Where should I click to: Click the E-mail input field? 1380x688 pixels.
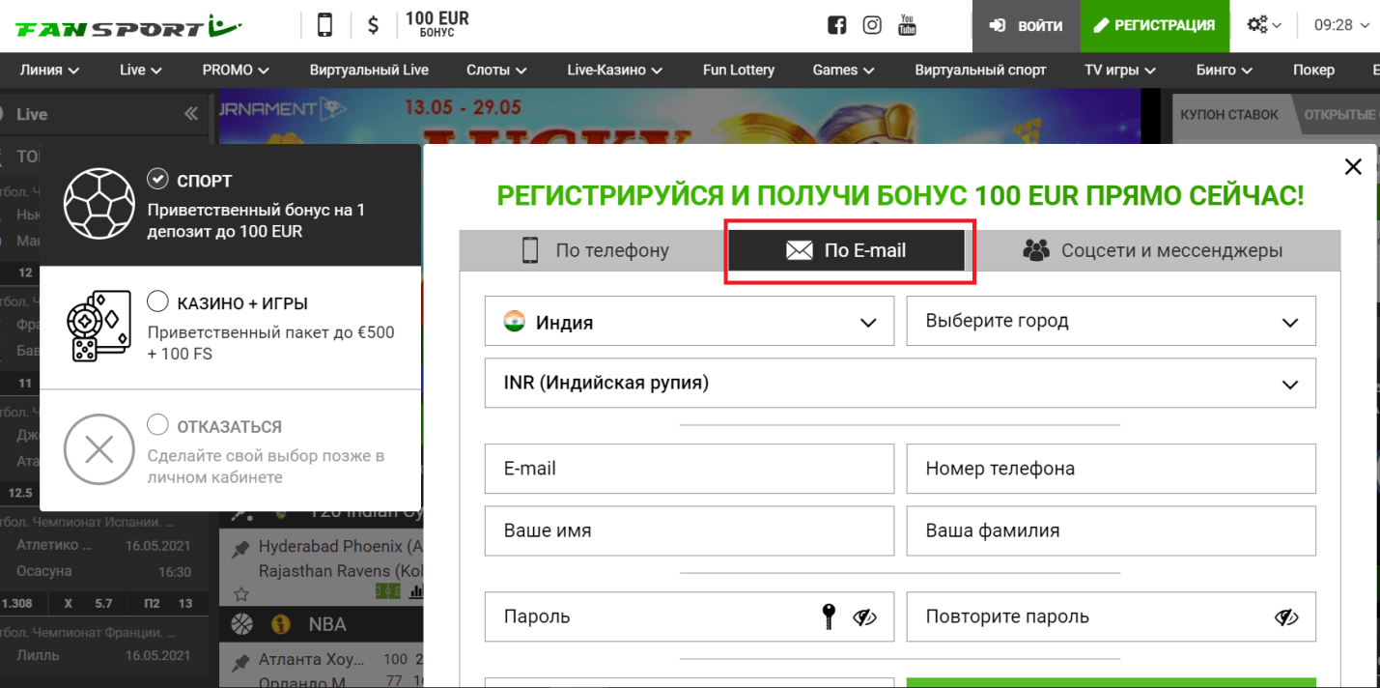tap(690, 469)
